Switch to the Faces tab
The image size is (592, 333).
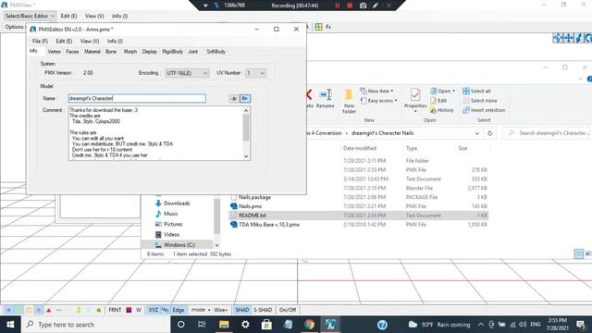pos(72,52)
